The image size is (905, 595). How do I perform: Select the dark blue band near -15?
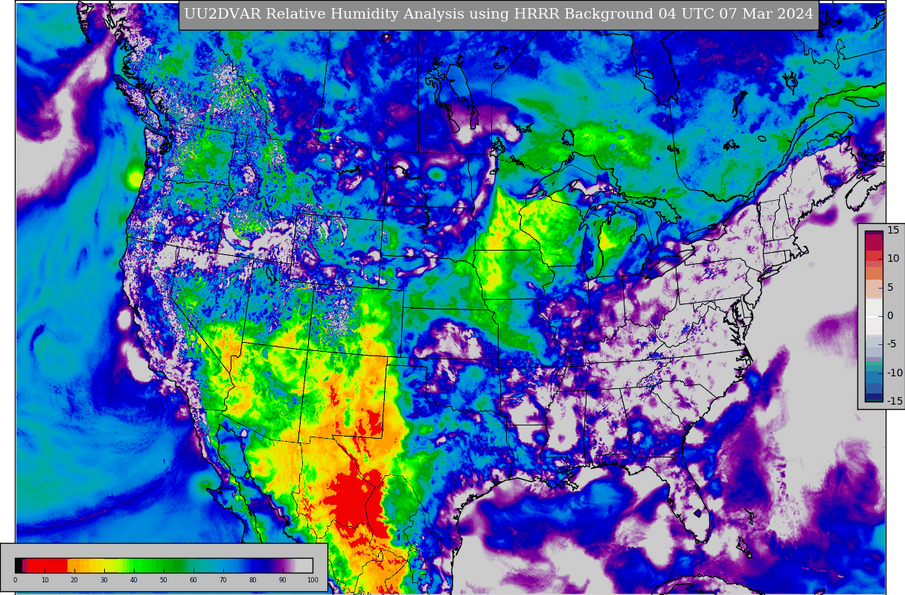(x=874, y=397)
